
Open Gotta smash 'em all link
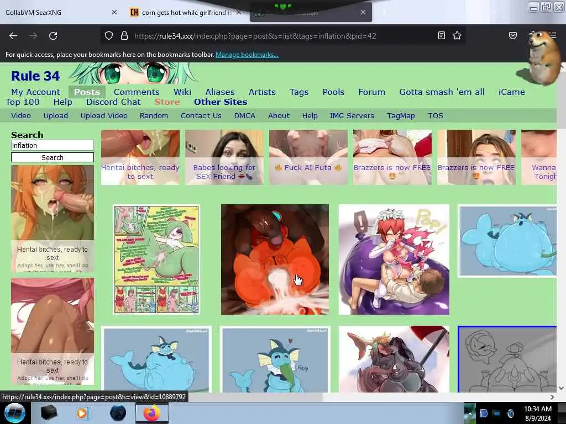[442, 92]
